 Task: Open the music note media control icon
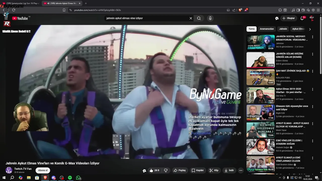click(293, 10)
